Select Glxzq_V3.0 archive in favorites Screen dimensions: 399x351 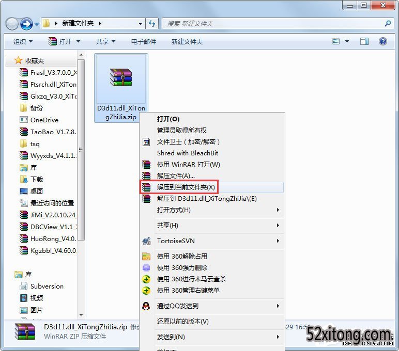pyautogui.click(x=48, y=97)
